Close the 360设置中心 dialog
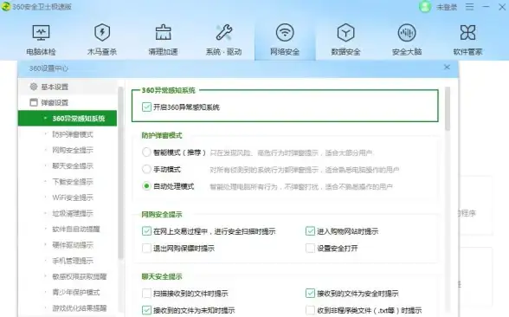 click(447, 68)
